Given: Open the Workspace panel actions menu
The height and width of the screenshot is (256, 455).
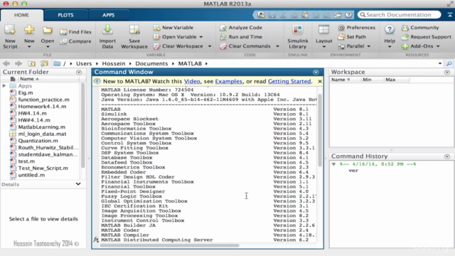Looking at the screenshot, I should (447, 73).
